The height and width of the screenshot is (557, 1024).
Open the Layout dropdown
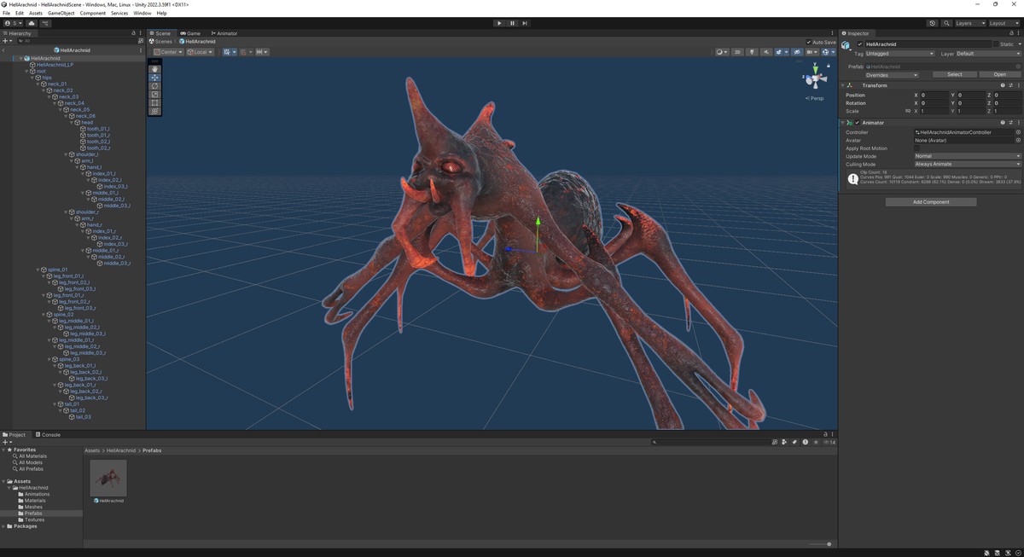(x=1004, y=23)
